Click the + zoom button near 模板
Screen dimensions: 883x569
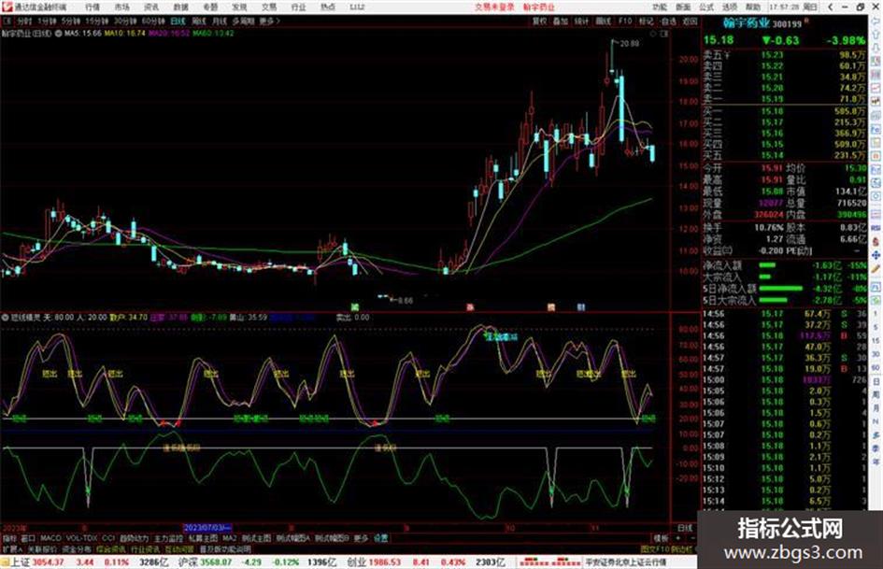point(678,538)
